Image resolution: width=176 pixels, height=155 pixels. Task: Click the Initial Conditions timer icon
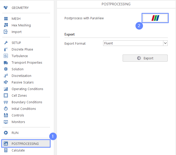coord(6,109)
